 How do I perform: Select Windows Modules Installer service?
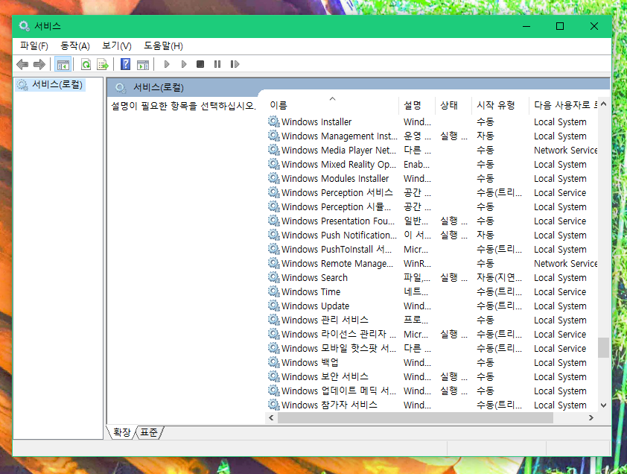point(433,179)
